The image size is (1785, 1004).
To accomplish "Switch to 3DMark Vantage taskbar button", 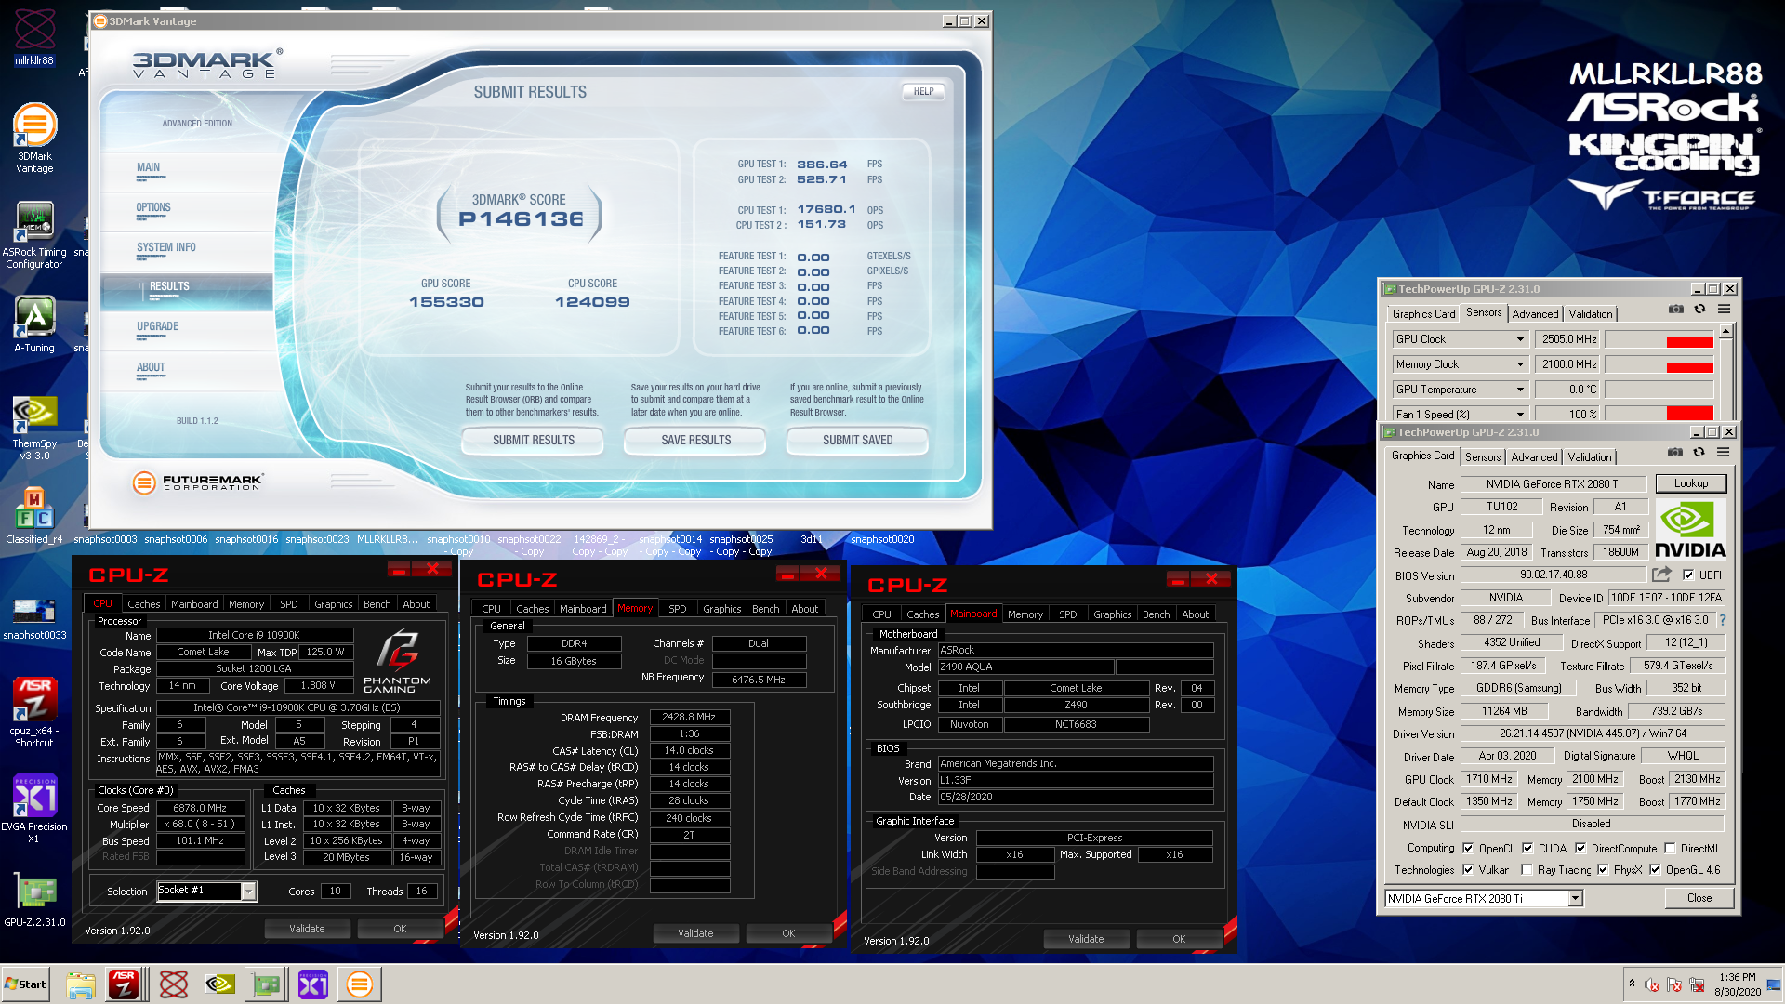I will 359,984.
